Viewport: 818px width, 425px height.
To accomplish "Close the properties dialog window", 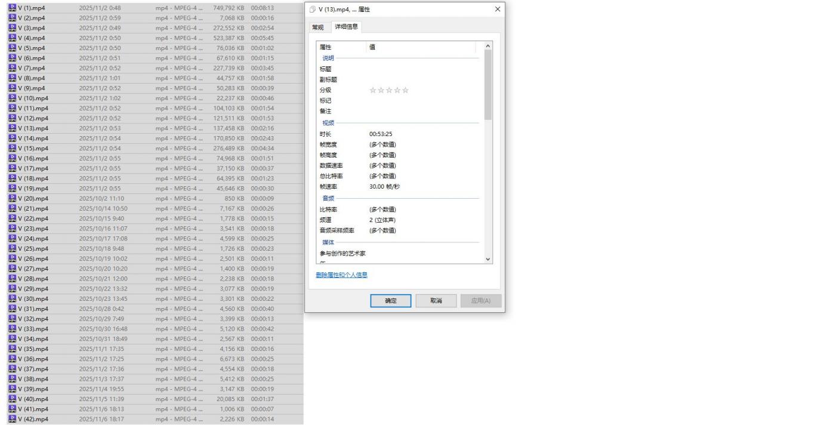I will 498,10.
